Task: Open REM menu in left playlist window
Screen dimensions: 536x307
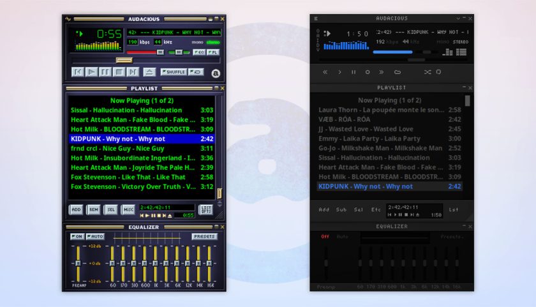Action: click(94, 209)
